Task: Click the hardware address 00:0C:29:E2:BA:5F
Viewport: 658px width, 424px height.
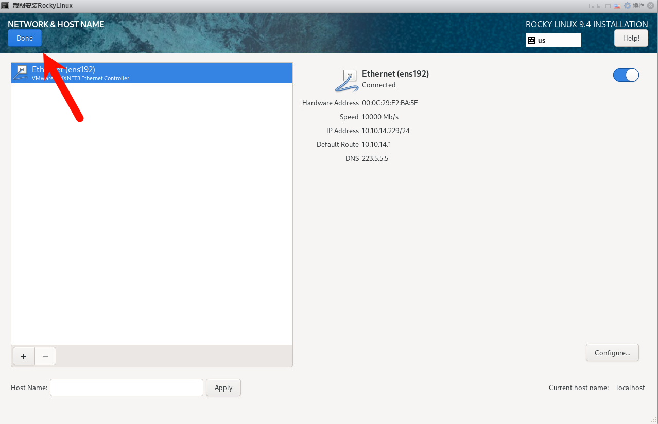Action: coord(390,103)
